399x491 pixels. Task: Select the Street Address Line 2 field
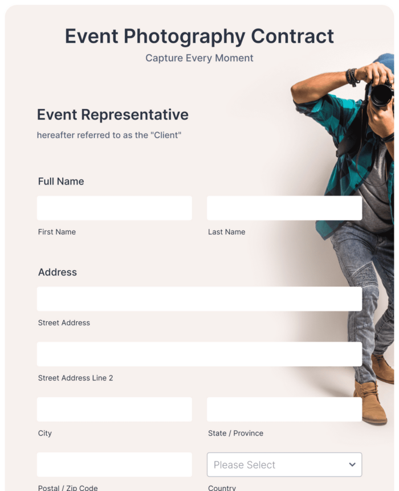[x=199, y=354]
